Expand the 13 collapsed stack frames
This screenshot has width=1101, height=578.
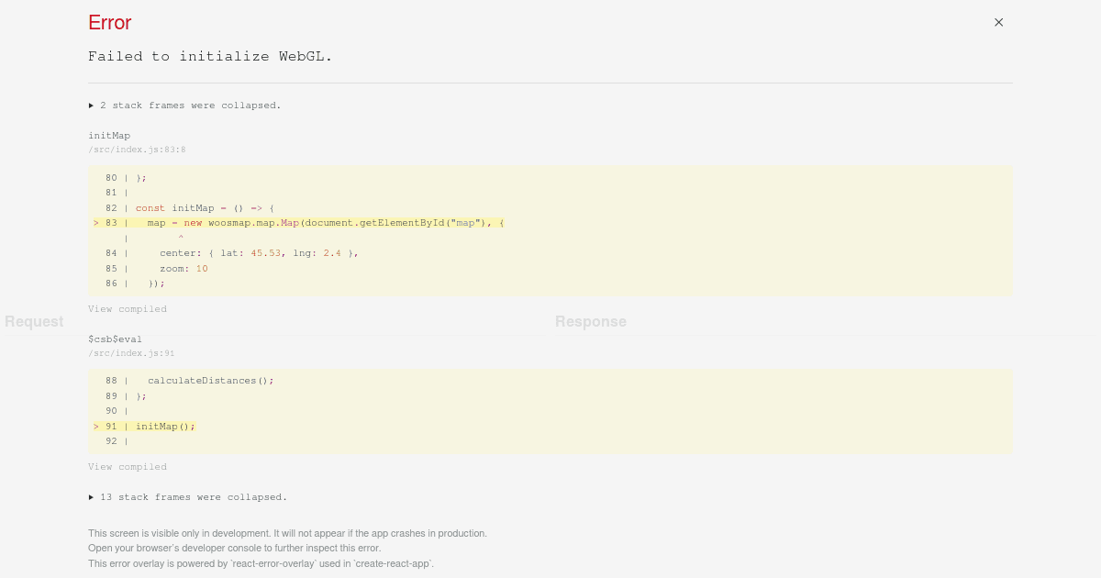[x=188, y=497]
